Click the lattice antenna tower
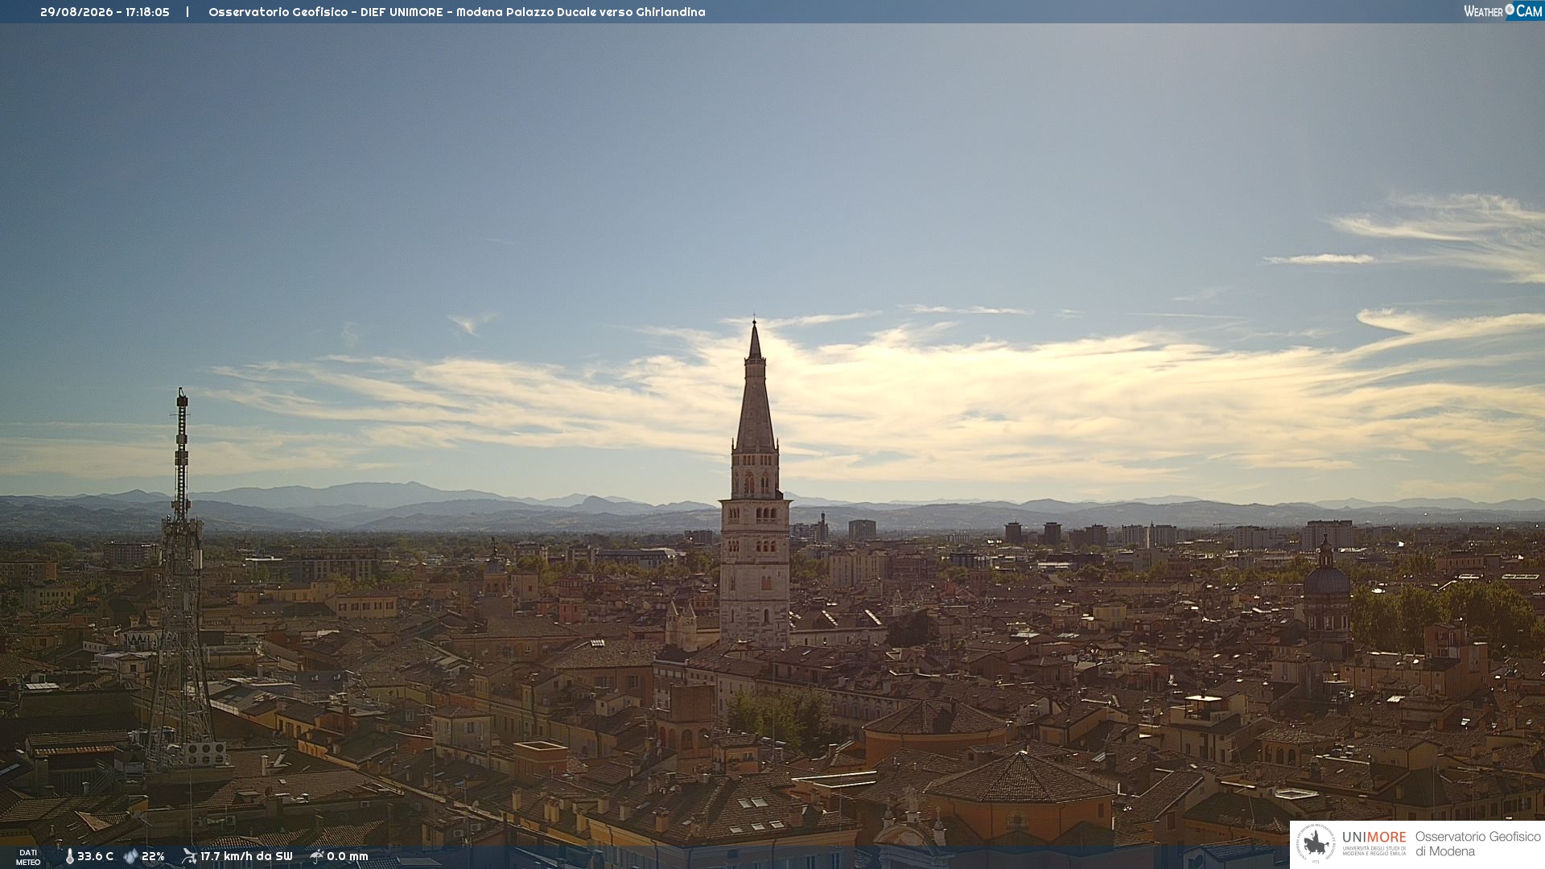 pyautogui.click(x=181, y=579)
